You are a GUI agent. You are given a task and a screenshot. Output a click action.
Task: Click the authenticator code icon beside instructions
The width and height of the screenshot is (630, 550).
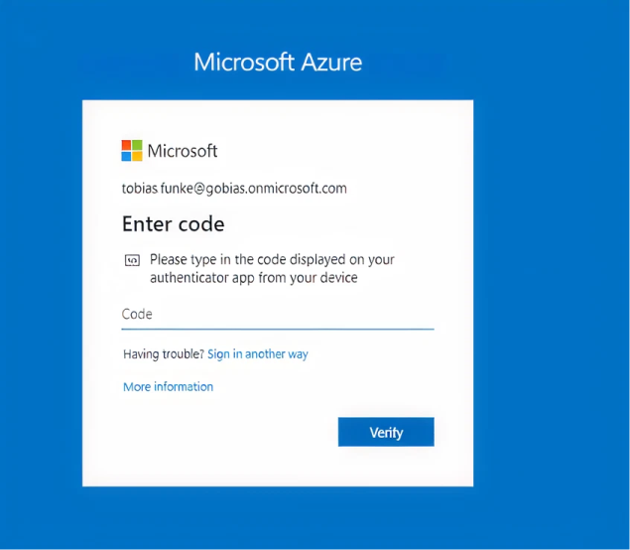pos(132,260)
